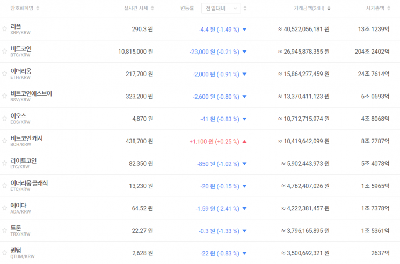
Task: Click the 거래금액(24H) column header
Action: [x=309, y=9]
